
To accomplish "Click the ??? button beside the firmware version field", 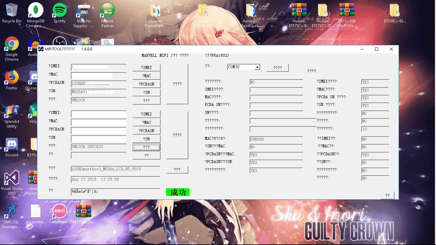I will coord(177,170).
